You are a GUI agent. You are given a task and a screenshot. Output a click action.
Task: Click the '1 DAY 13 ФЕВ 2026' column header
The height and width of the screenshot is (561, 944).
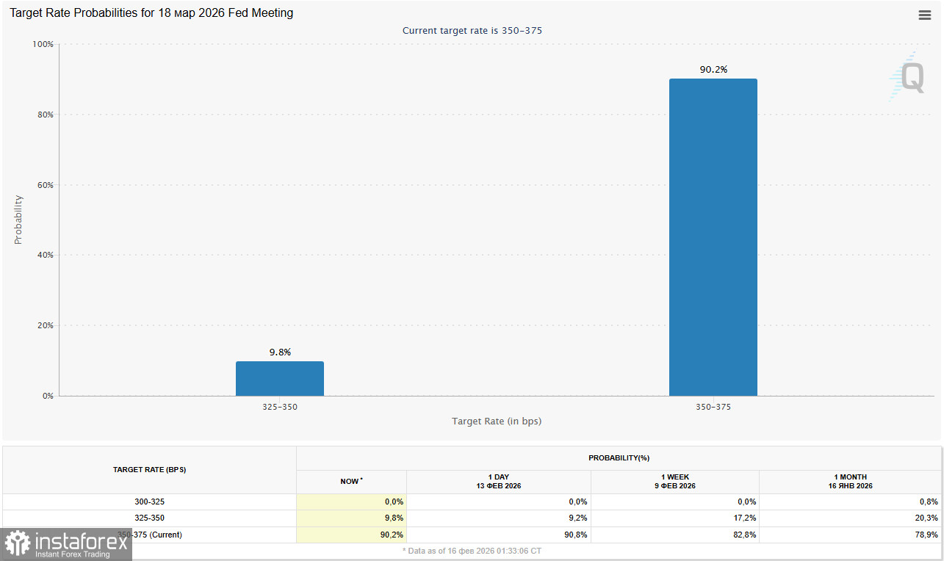[x=498, y=482]
